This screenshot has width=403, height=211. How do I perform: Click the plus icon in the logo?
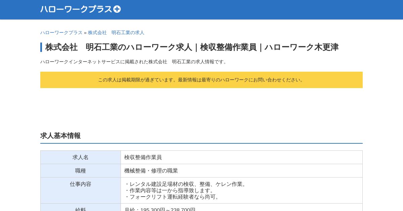click(x=117, y=9)
